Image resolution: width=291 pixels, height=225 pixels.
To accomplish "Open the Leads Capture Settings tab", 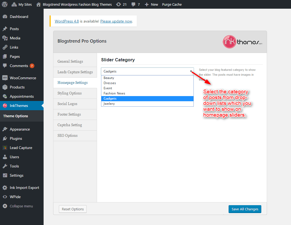I will coord(75,72).
